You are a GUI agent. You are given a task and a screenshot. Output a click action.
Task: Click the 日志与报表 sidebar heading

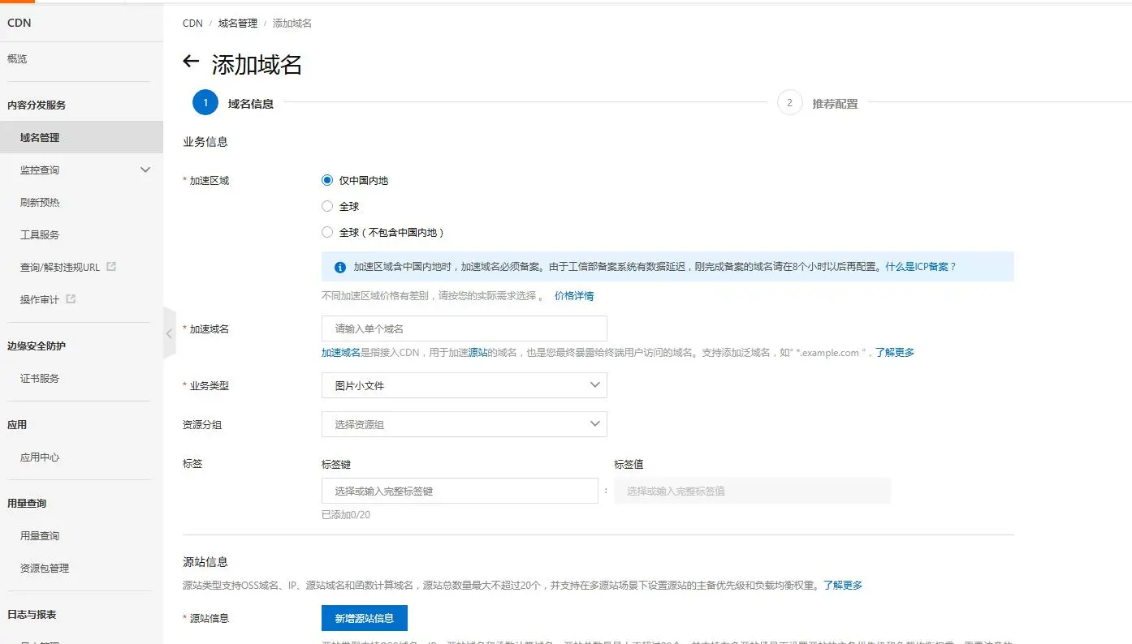(x=32, y=614)
